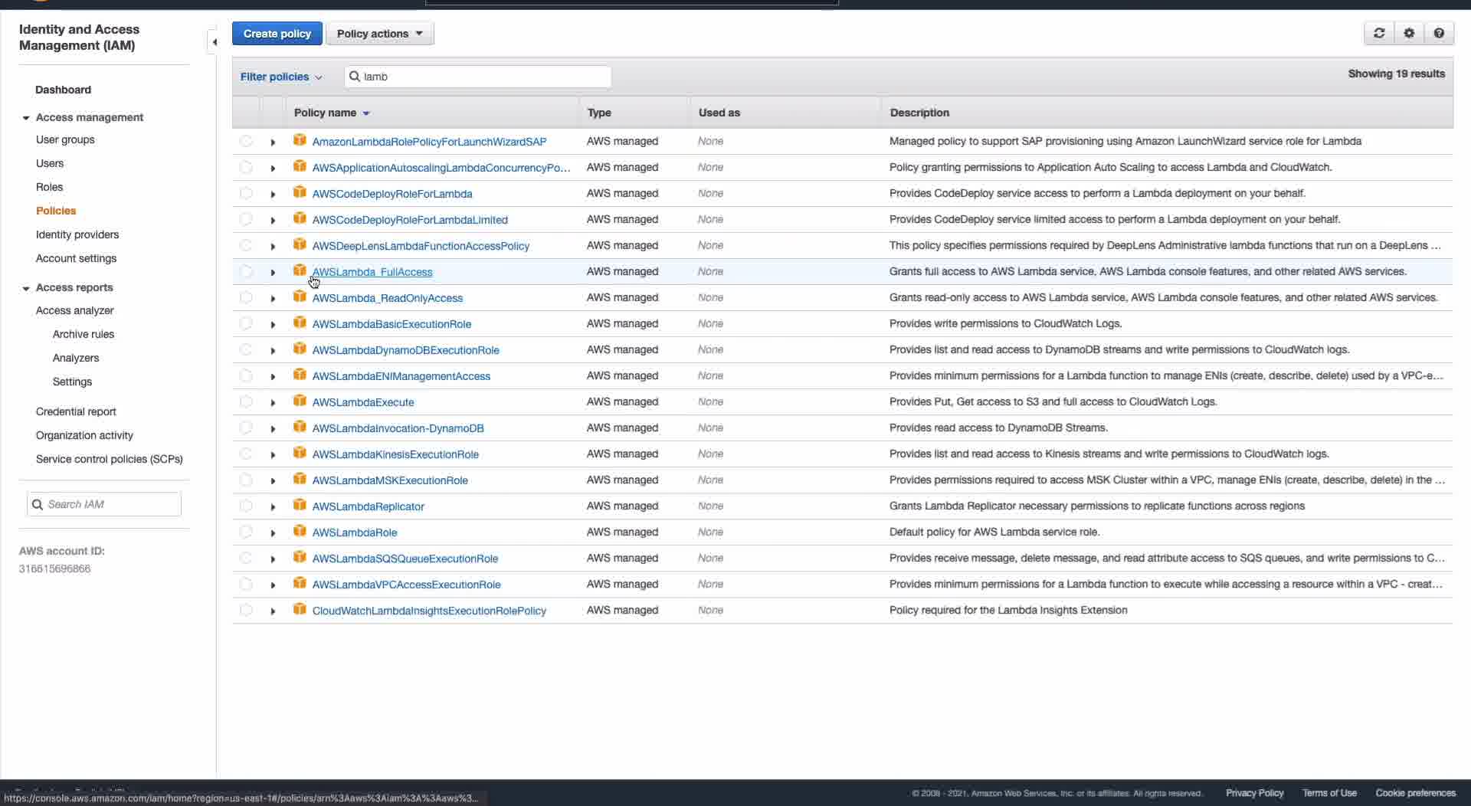The height and width of the screenshot is (806, 1471).
Task: Expand AmazonLambdaRolePolicyForLaunchWizardSAP row details
Action: pos(273,142)
